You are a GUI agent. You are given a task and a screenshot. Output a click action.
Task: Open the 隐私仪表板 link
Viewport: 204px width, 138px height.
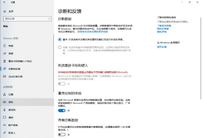pos(163,29)
